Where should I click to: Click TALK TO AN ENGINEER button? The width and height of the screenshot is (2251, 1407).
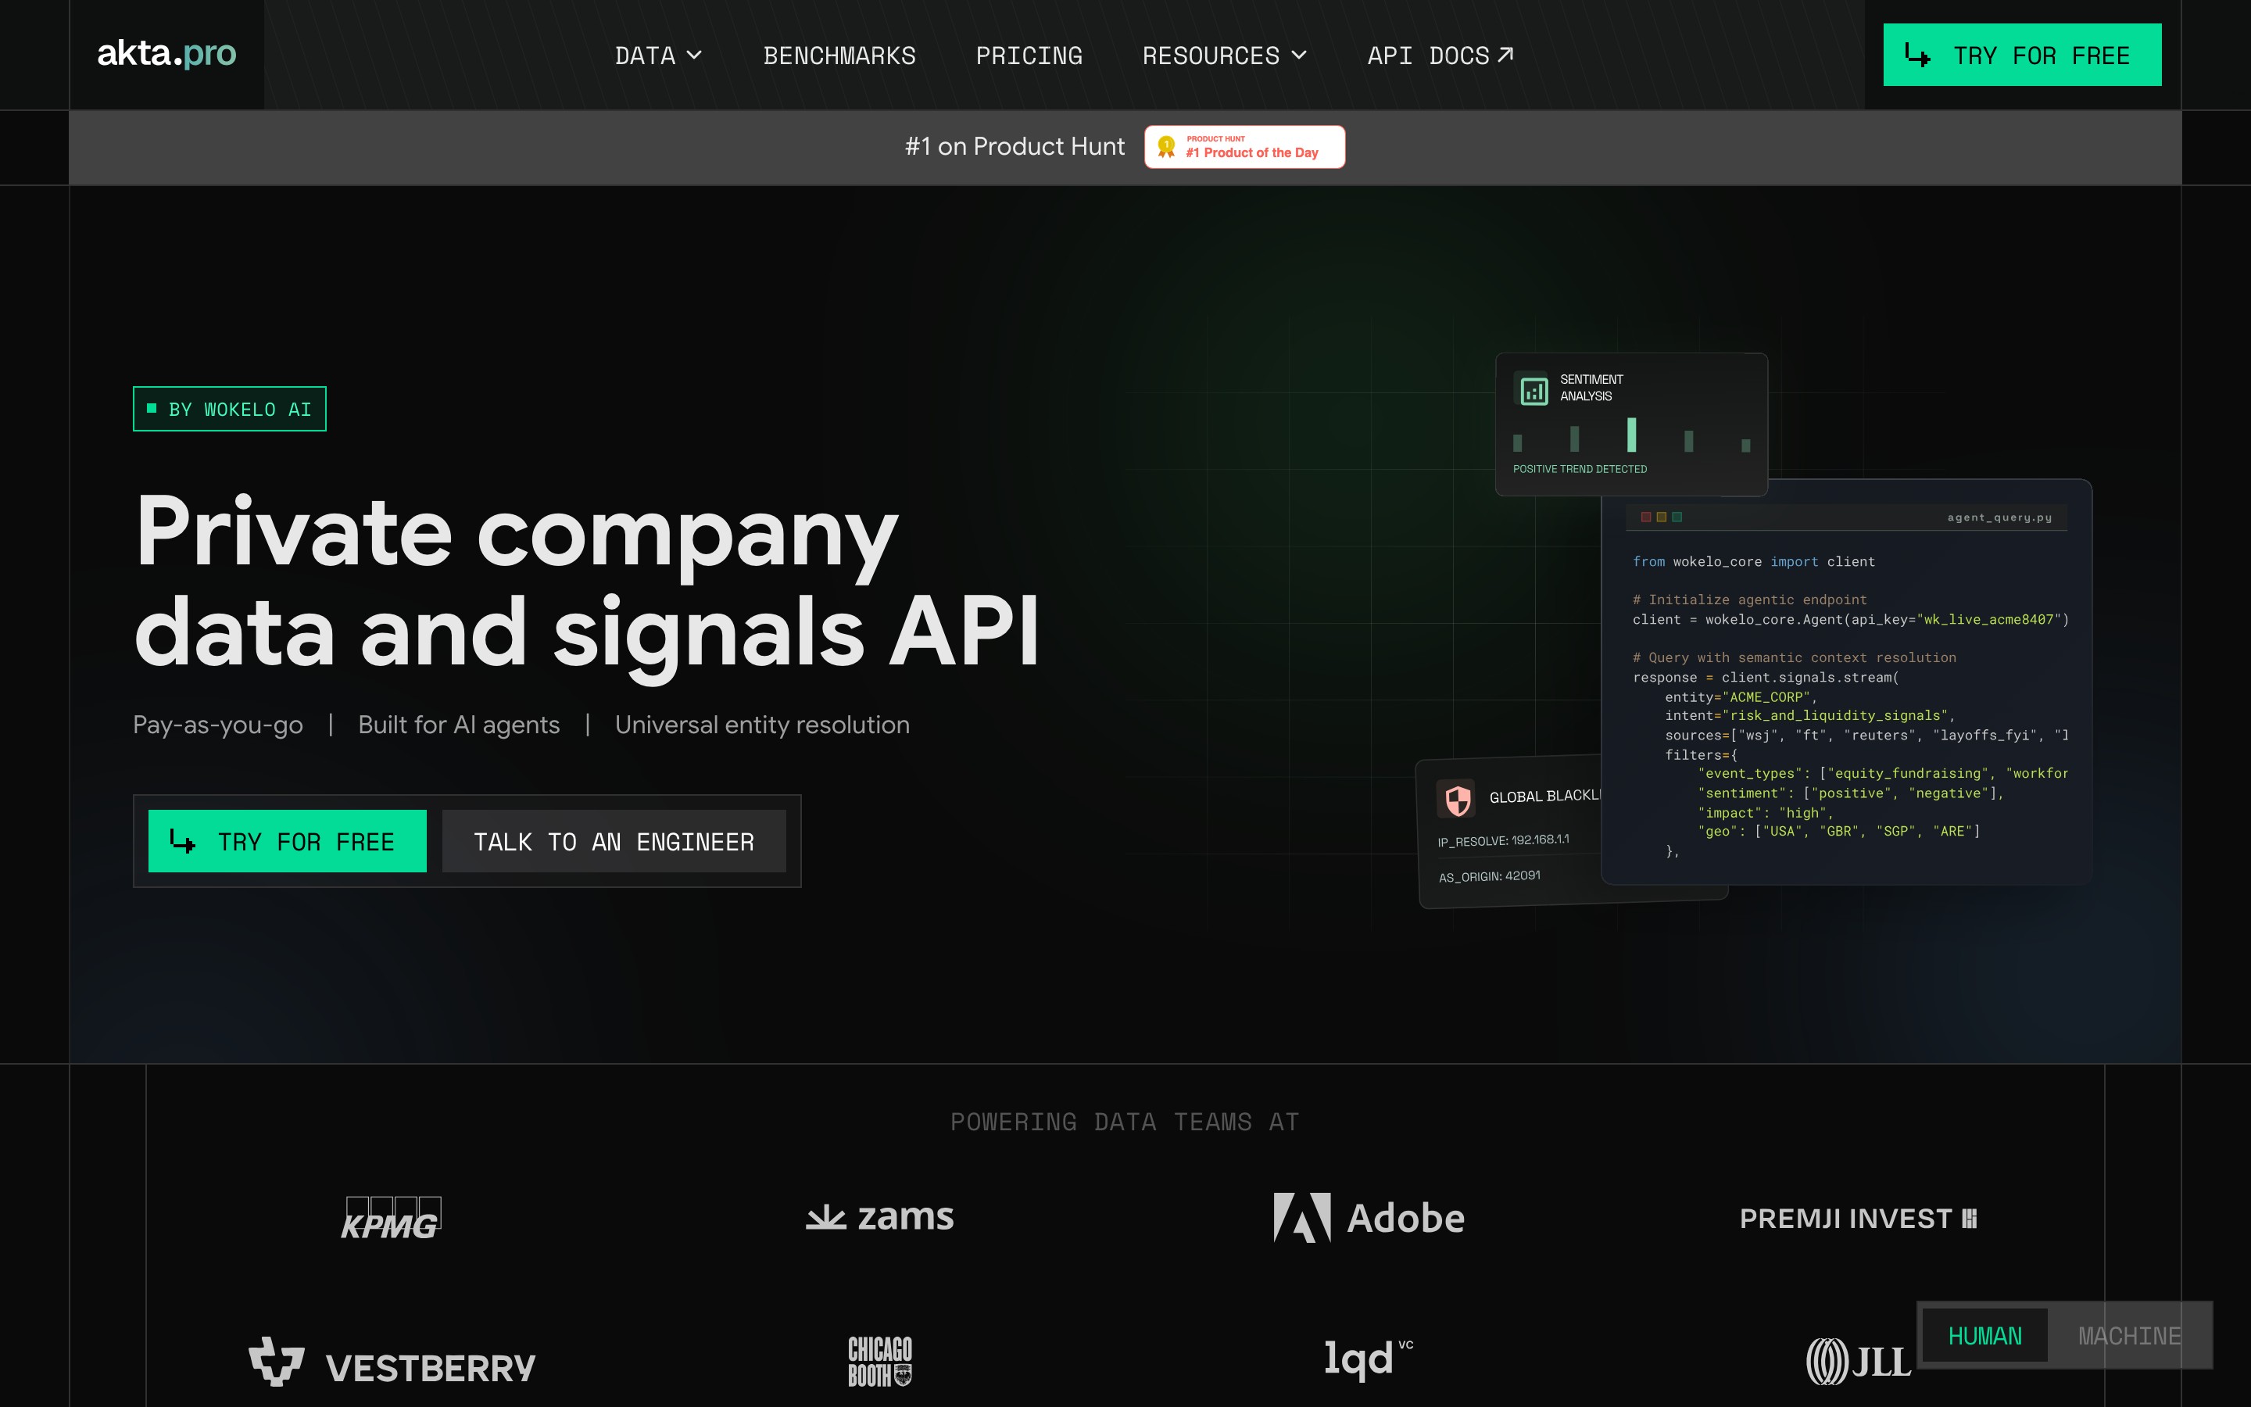click(614, 841)
